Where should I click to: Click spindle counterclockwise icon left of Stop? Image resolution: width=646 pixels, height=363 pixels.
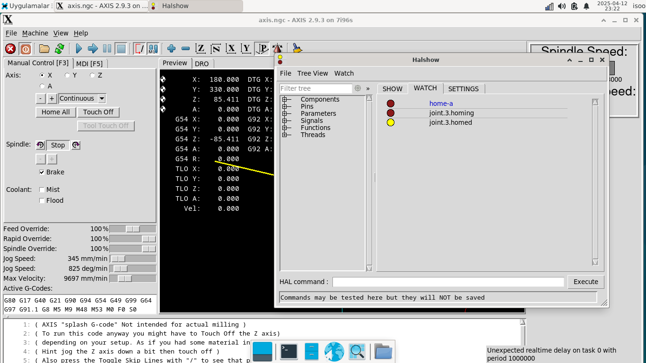(40, 145)
